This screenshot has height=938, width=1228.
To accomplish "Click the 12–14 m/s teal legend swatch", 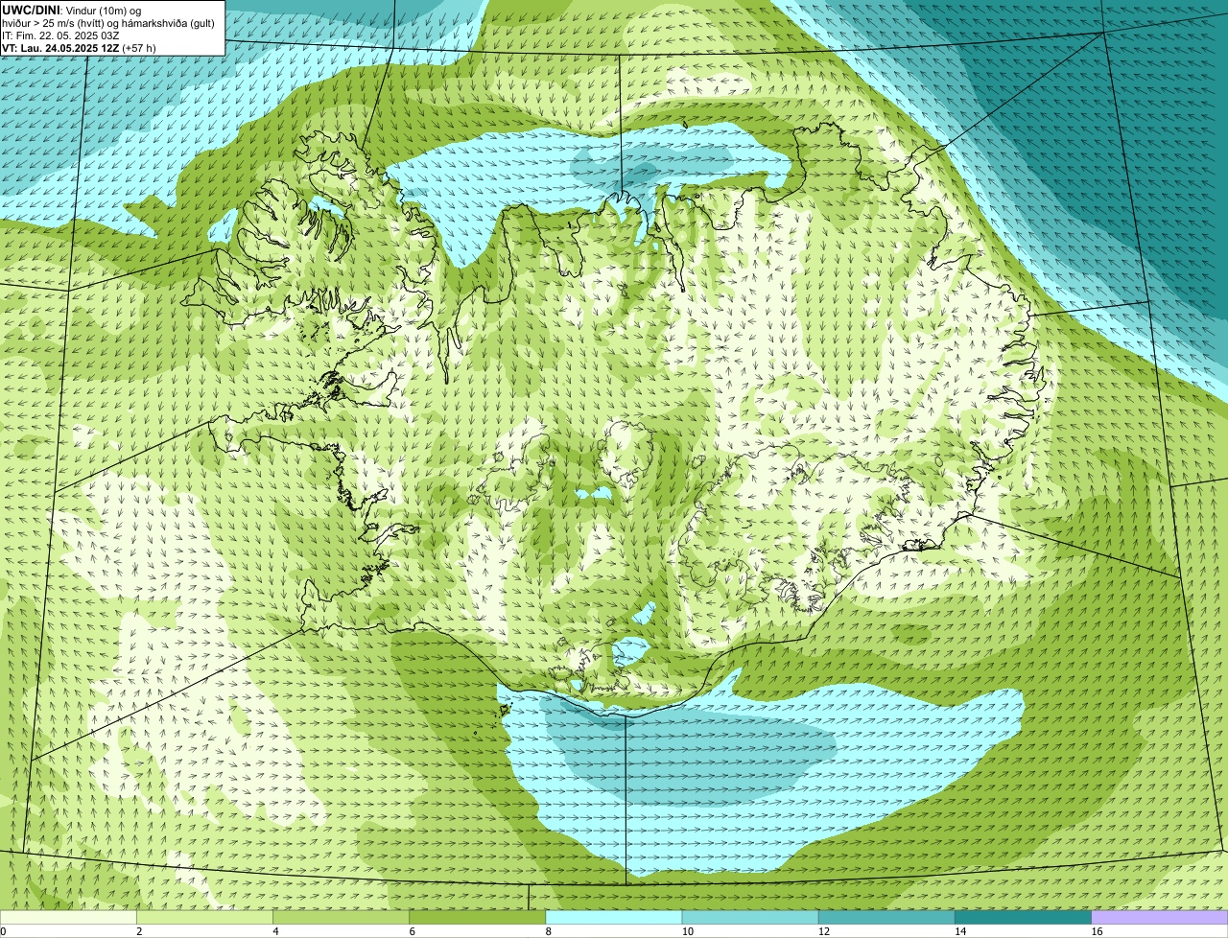I will (886, 918).
